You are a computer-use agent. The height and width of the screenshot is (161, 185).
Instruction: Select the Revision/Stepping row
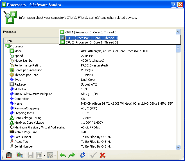click(x=90, y=108)
